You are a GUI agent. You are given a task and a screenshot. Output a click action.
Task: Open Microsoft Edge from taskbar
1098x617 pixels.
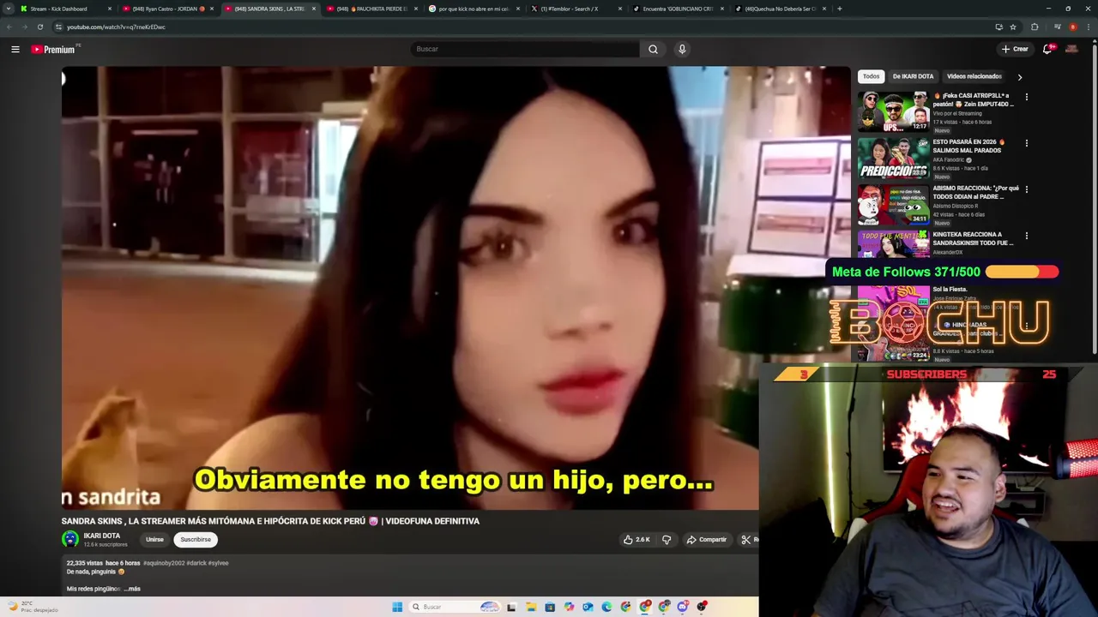point(606,607)
